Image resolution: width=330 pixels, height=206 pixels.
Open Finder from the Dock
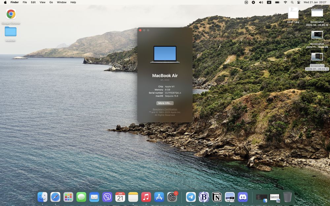coord(42,197)
